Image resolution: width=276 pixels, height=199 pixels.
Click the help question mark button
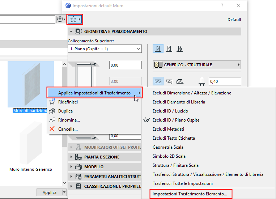point(222,5)
